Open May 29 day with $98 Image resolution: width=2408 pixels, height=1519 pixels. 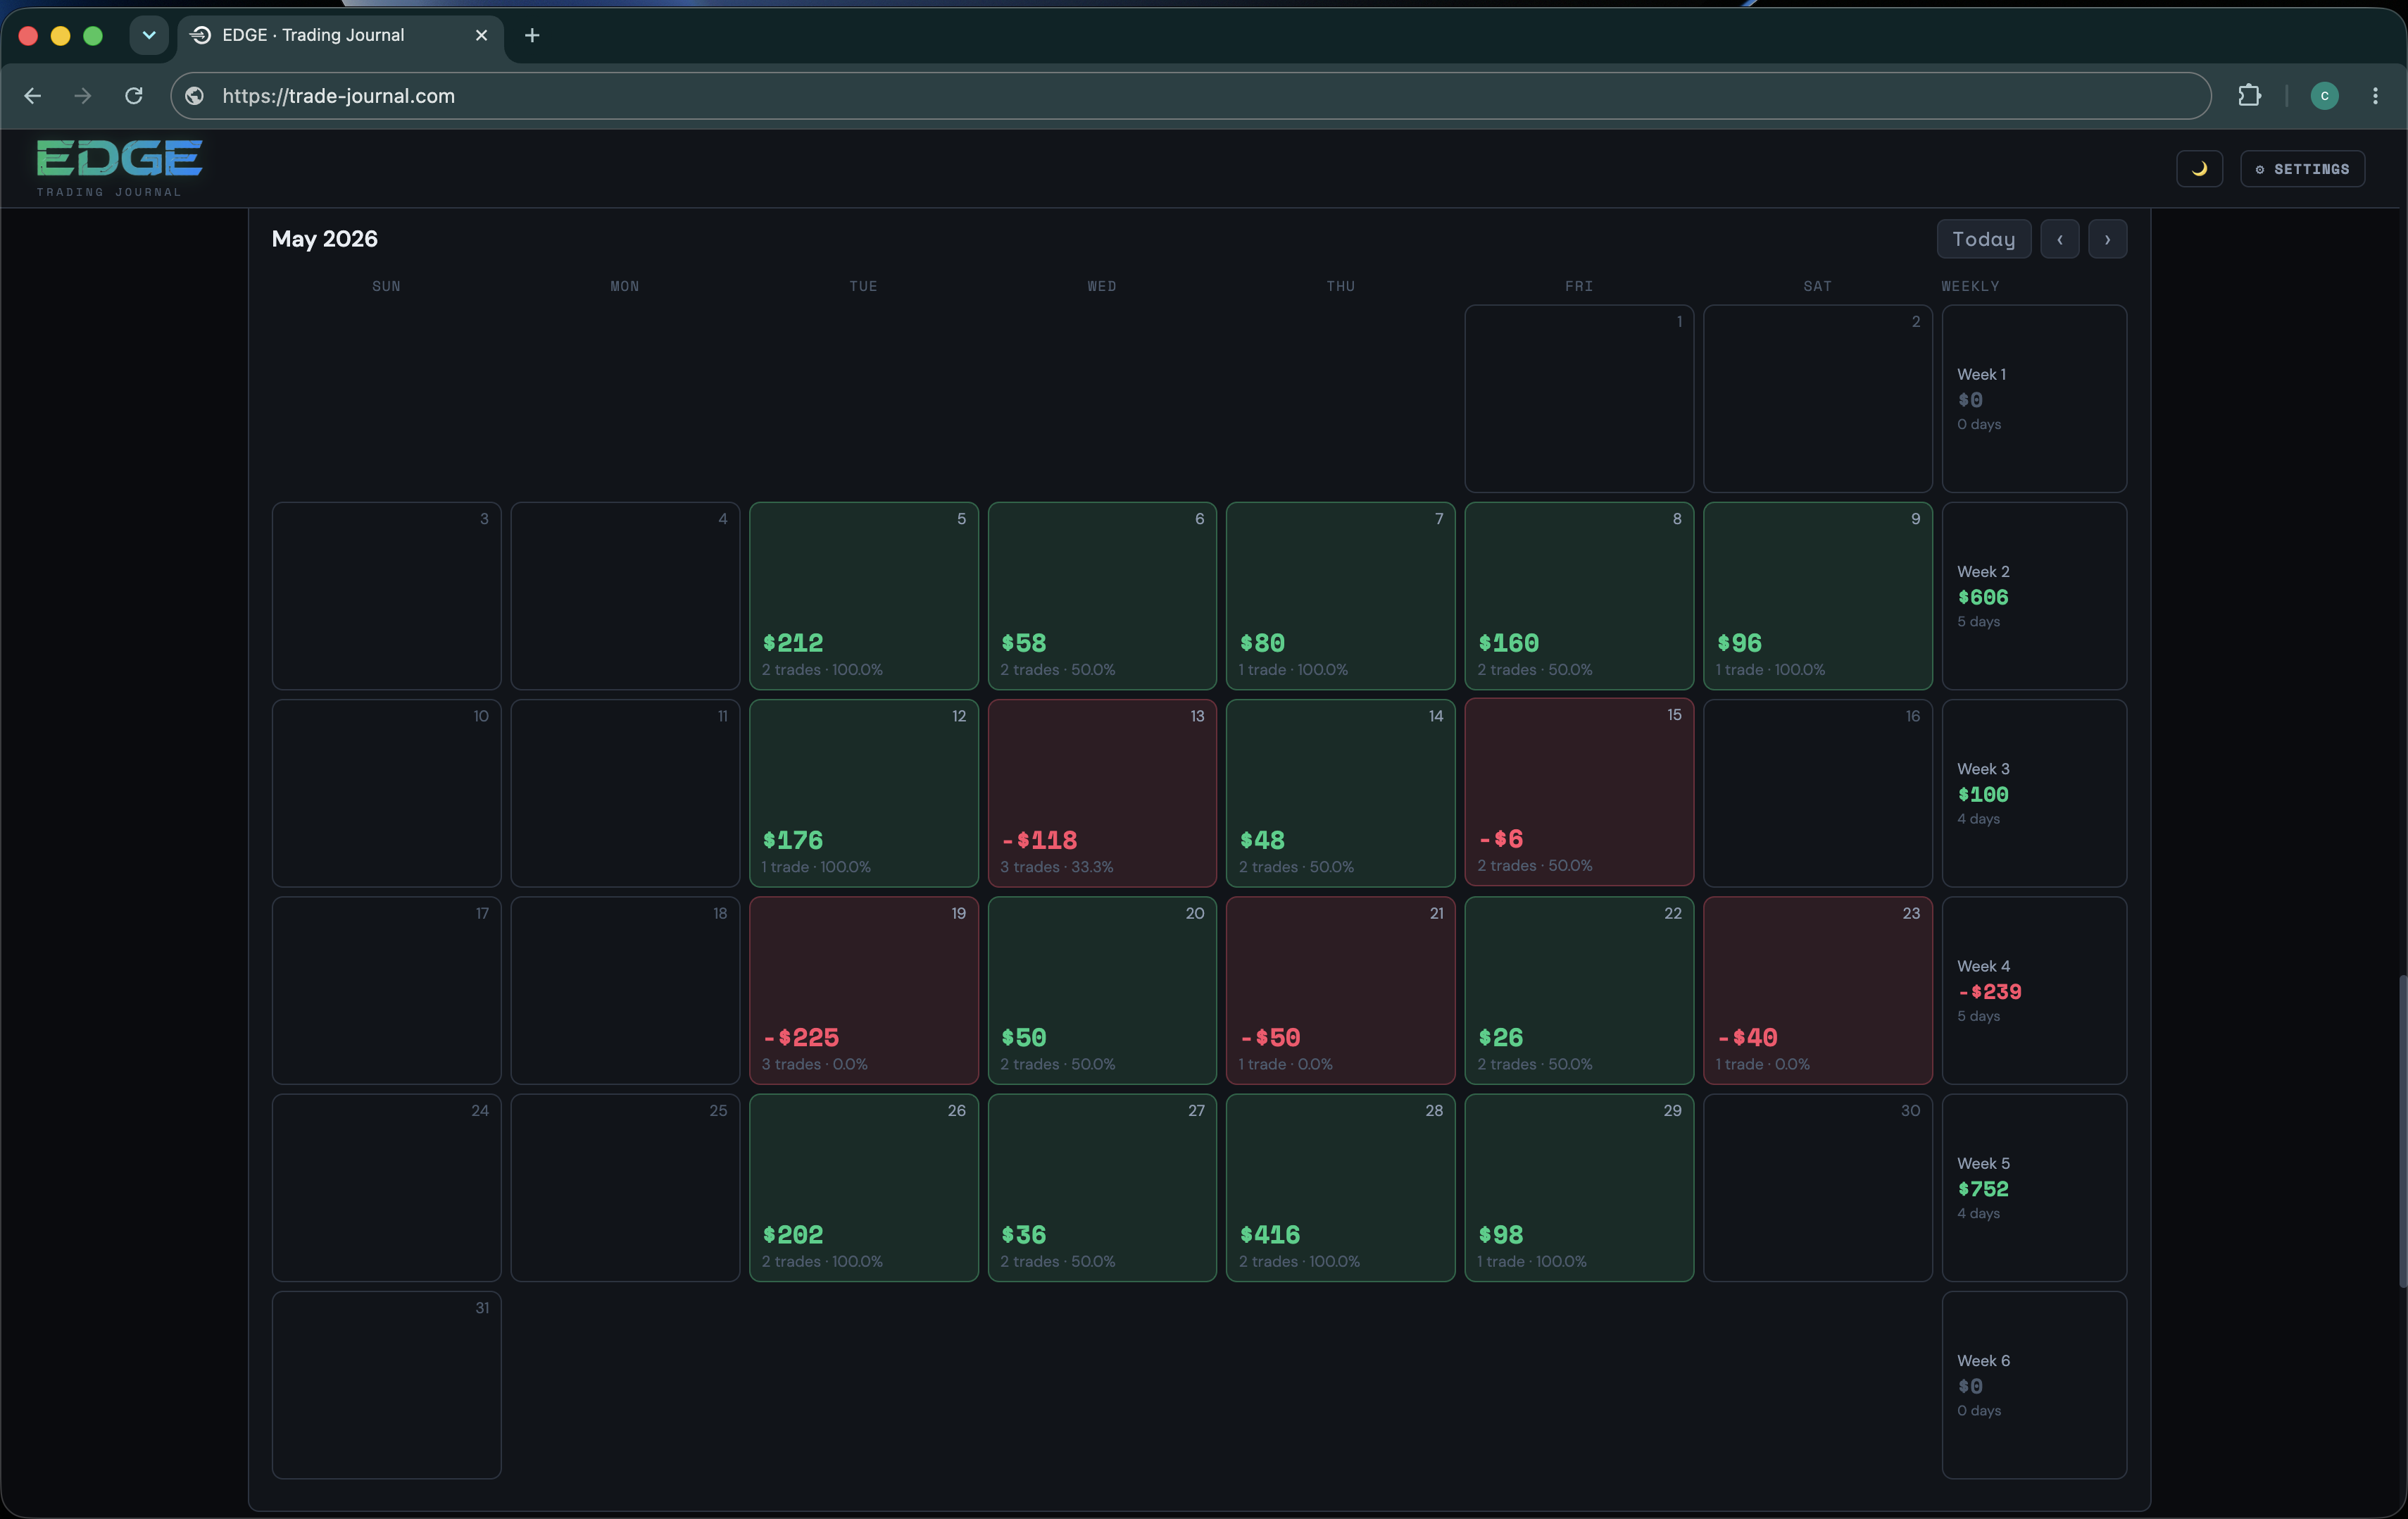point(1579,1186)
